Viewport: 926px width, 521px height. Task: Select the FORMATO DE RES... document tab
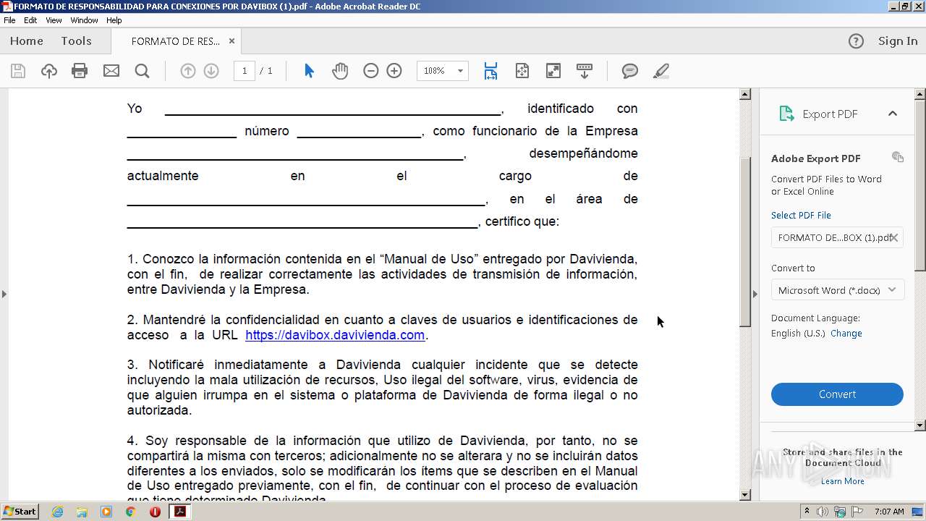tap(176, 41)
